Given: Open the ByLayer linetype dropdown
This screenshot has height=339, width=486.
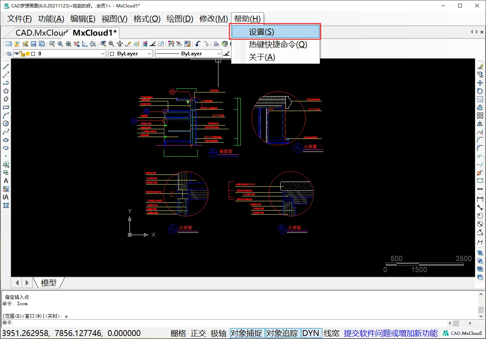Looking at the screenshot, I should point(220,53).
